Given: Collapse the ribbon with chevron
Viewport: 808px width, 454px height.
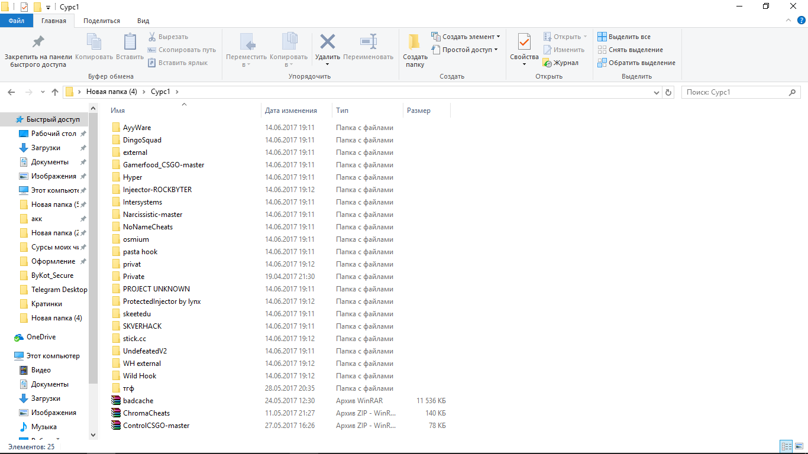Looking at the screenshot, I should tap(788, 20).
